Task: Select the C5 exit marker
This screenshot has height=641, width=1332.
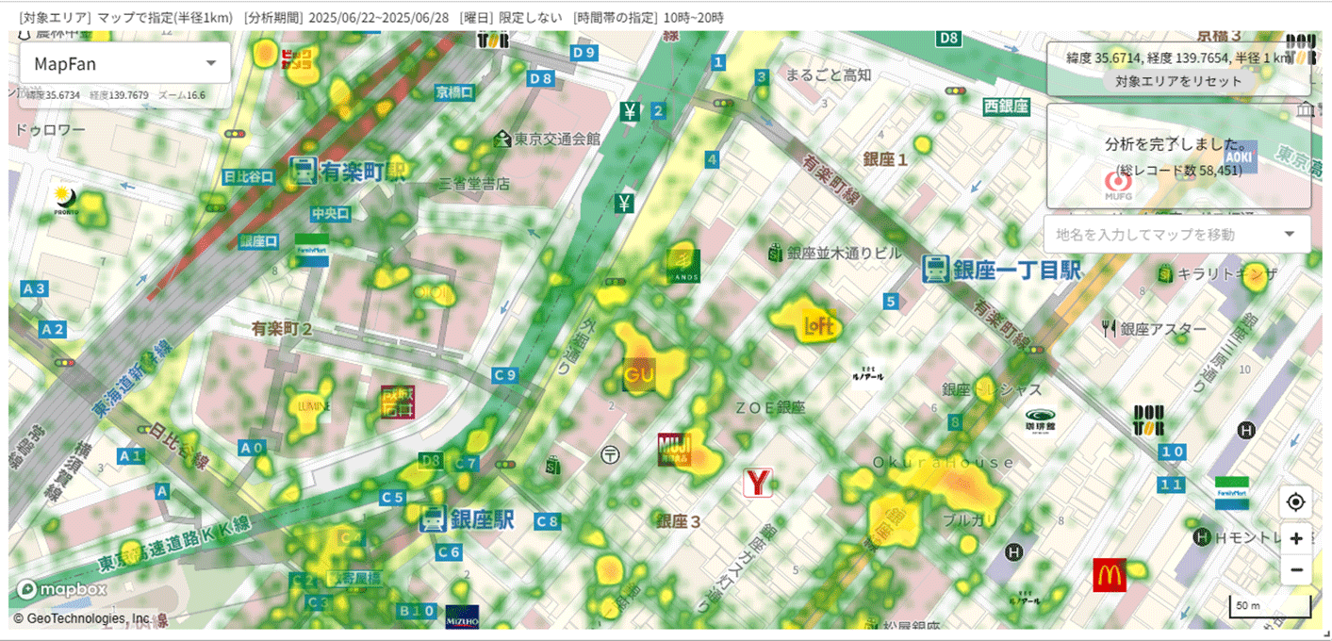Action: click(x=393, y=497)
